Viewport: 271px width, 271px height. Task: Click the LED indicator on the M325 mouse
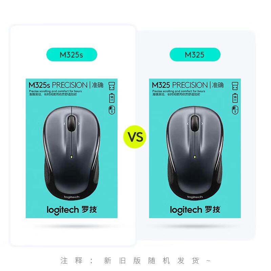pyautogui.click(x=195, y=157)
